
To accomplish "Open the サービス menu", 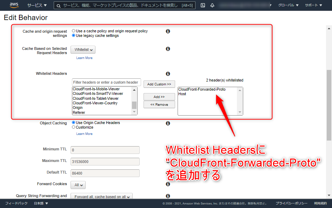I will (x=34, y=5).
